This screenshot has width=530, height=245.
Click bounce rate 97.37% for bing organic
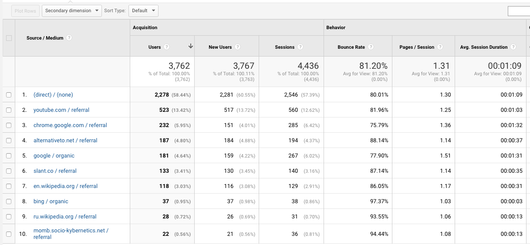click(379, 201)
